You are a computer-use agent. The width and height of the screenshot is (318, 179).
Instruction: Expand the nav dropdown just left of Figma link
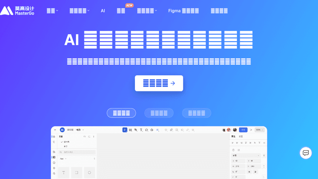[x=147, y=11]
